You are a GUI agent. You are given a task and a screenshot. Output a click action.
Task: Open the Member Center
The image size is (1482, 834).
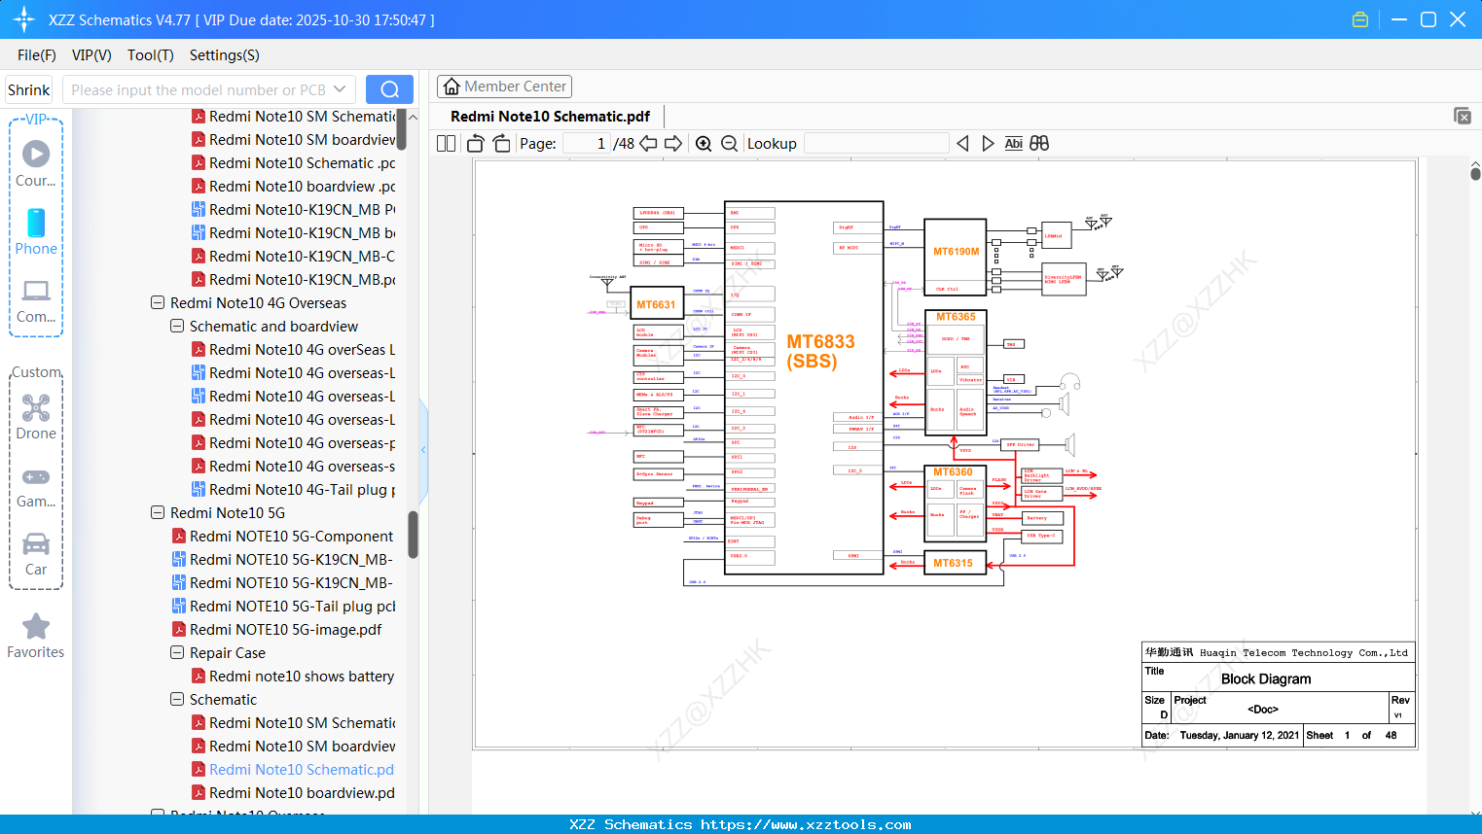tap(504, 87)
